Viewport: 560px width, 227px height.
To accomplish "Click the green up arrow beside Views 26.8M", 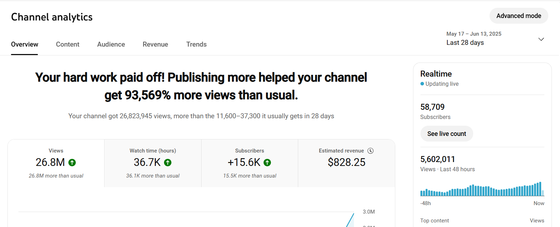I will tap(72, 162).
